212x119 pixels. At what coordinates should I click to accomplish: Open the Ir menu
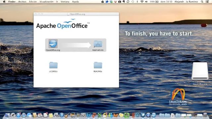[57, 2]
